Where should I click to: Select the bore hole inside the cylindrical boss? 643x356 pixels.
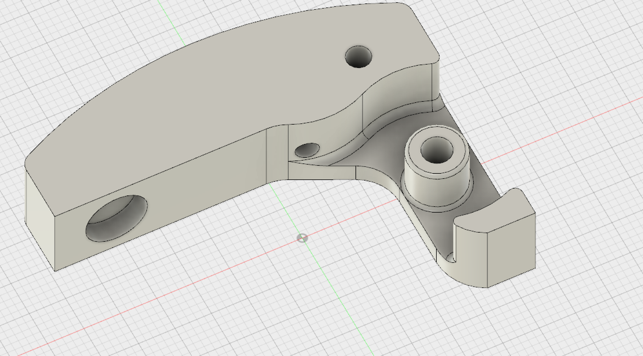pos(437,150)
